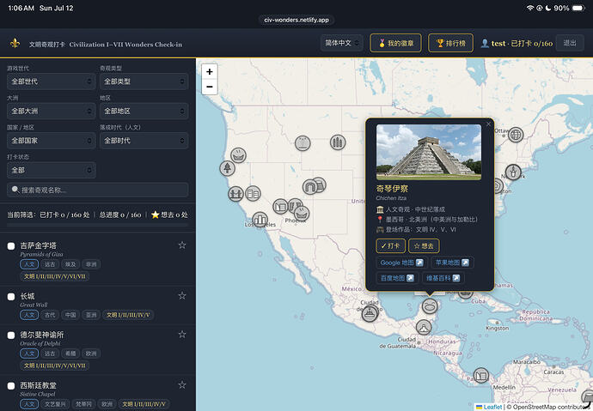
Task: Click the globe marker near Ottawa
Action: point(516,135)
